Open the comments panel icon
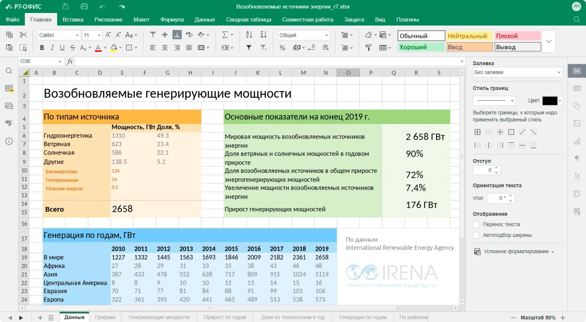This screenshot has height=322, width=586. [9, 88]
